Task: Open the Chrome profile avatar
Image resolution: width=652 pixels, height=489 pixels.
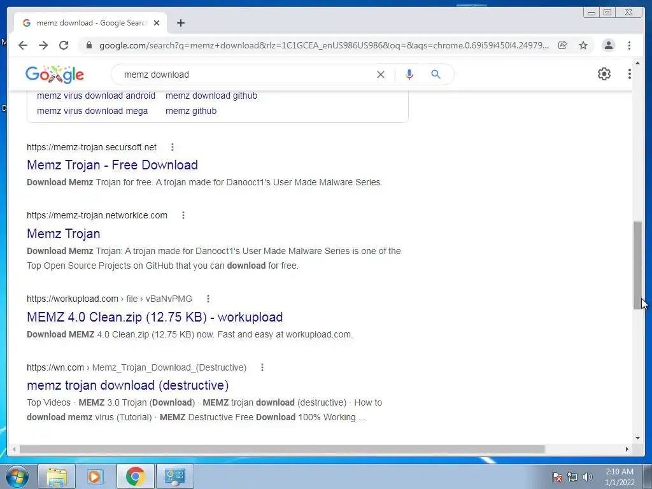Action: [609, 45]
